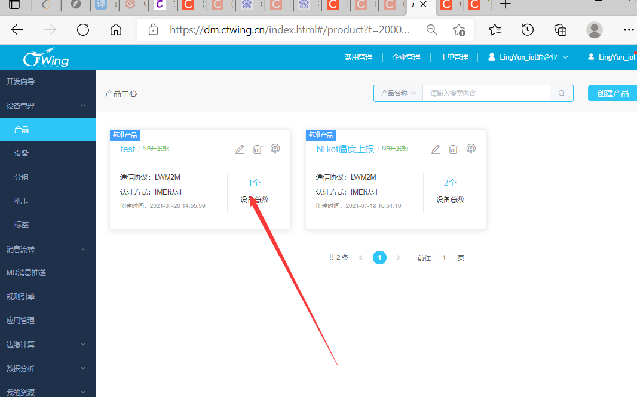Open the favorites list
This screenshot has width=637, height=397.
(x=494, y=30)
